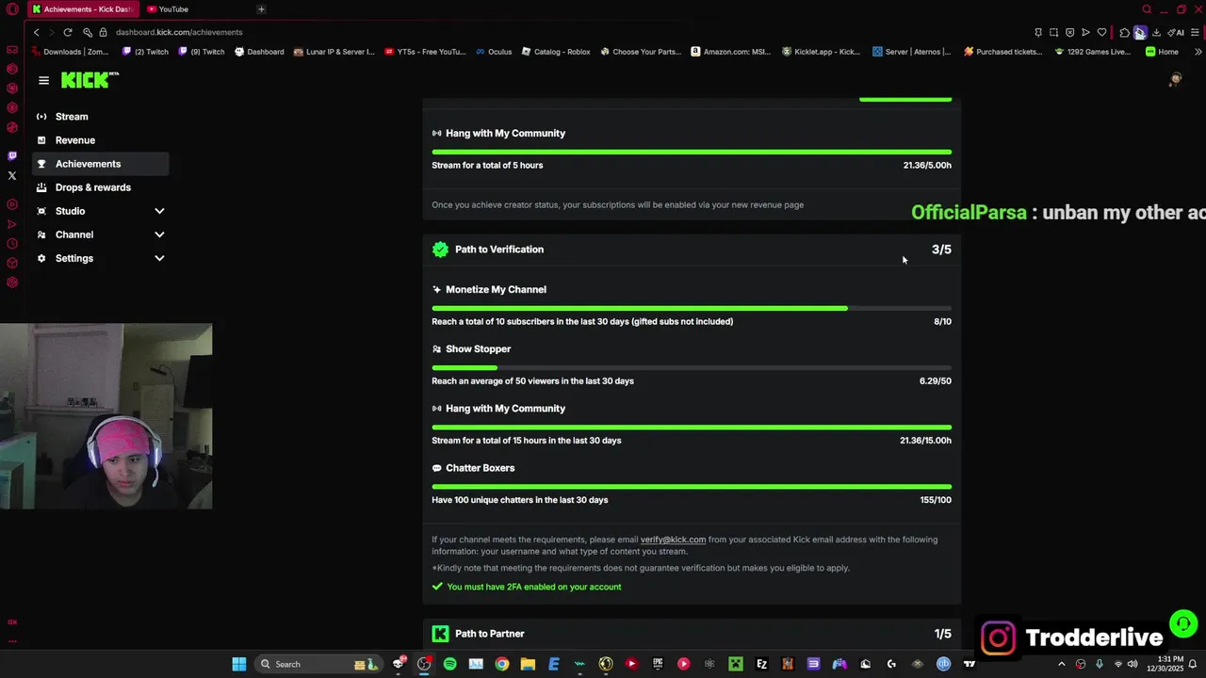Open the Oculus bookmark
This screenshot has width=1206, height=678.
tap(494, 52)
